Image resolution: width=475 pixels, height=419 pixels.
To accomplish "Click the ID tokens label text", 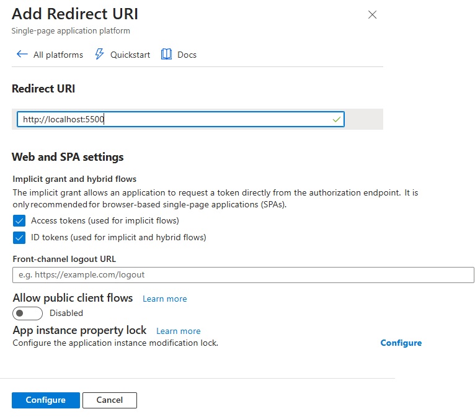I will (x=118, y=237).
